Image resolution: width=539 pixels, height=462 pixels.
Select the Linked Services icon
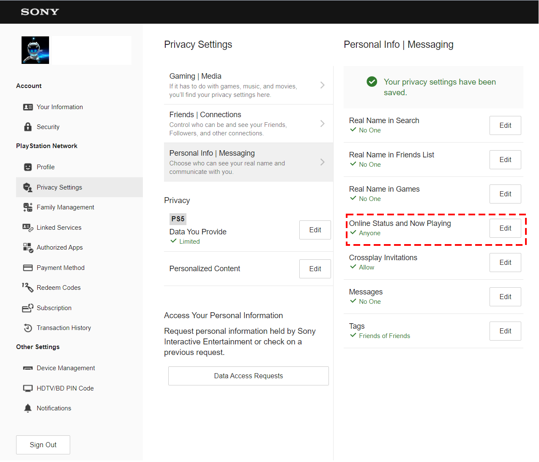[27, 227]
